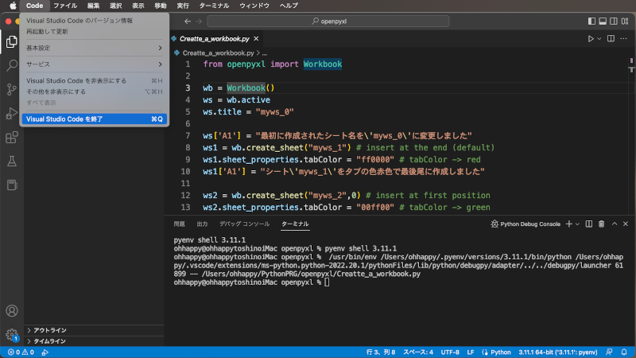The width and height of the screenshot is (636, 358).
Task: Toggle primary sidebar layout icon
Action: tap(591, 21)
